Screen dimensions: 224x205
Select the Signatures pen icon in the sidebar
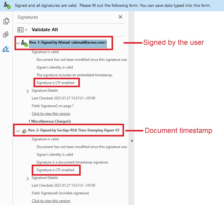click(x=6, y=49)
